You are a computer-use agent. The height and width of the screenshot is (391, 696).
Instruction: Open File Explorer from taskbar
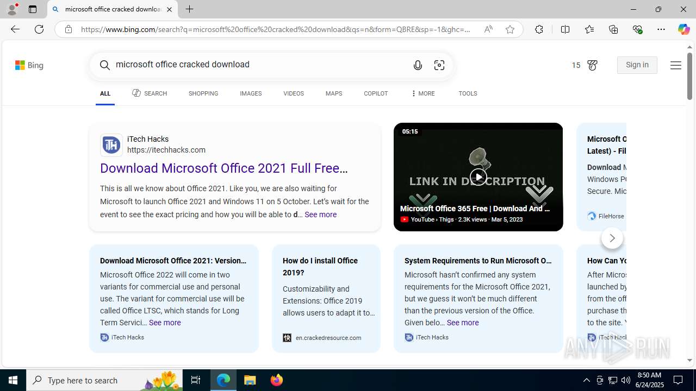250,380
